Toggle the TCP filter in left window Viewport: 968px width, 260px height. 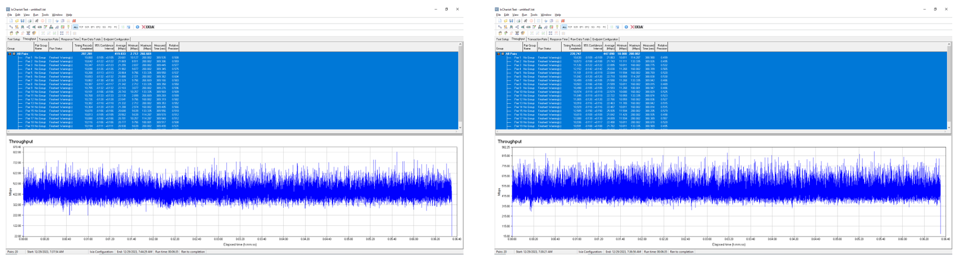point(81,27)
